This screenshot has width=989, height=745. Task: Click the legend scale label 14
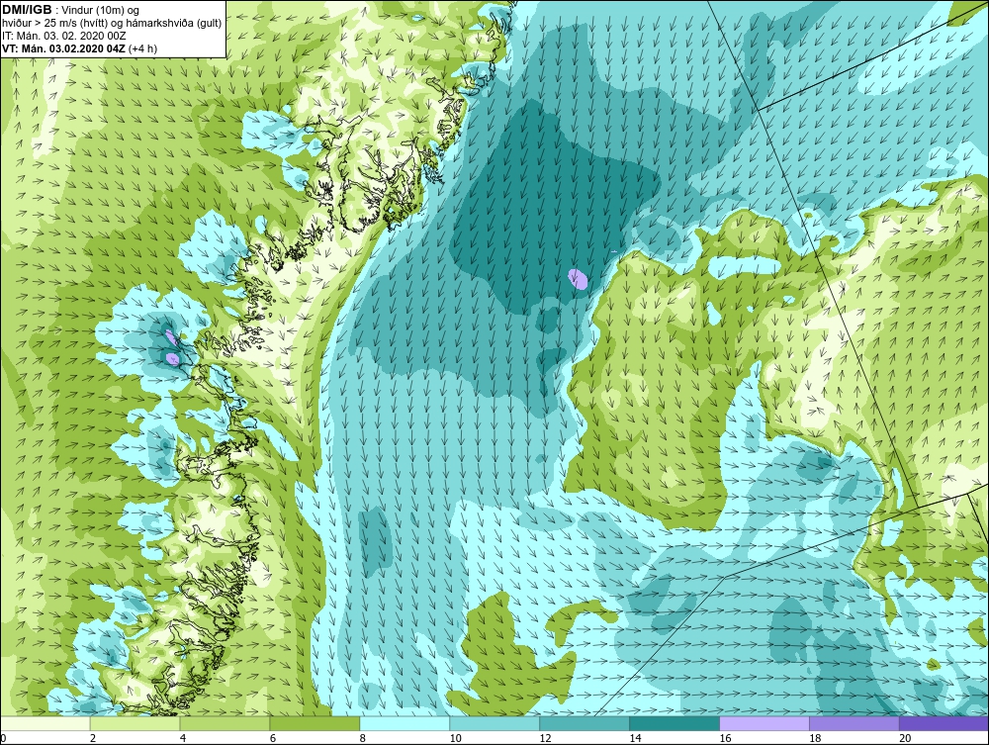pyautogui.click(x=635, y=738)
